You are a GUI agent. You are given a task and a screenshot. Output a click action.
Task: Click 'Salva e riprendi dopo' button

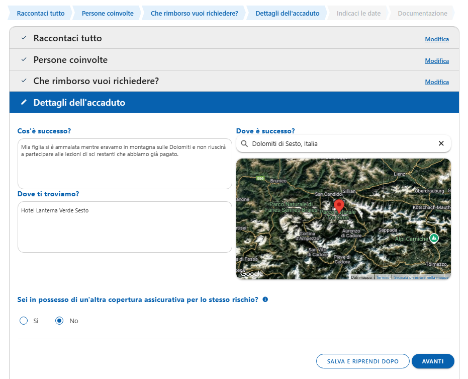(362, 361)
